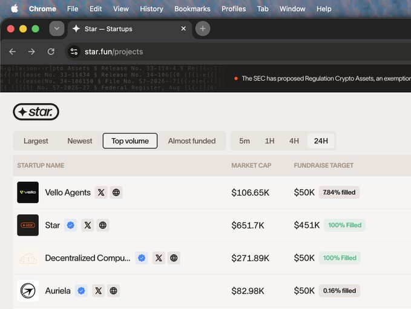Image resolution: width=411 pixels, height=309 pixels.
Task: Open the Vello Agents project
Action: pos(68,193)
